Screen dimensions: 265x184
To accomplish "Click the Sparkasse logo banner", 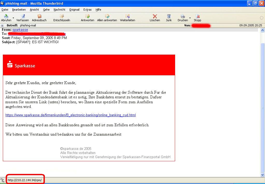I will (89, 65).
